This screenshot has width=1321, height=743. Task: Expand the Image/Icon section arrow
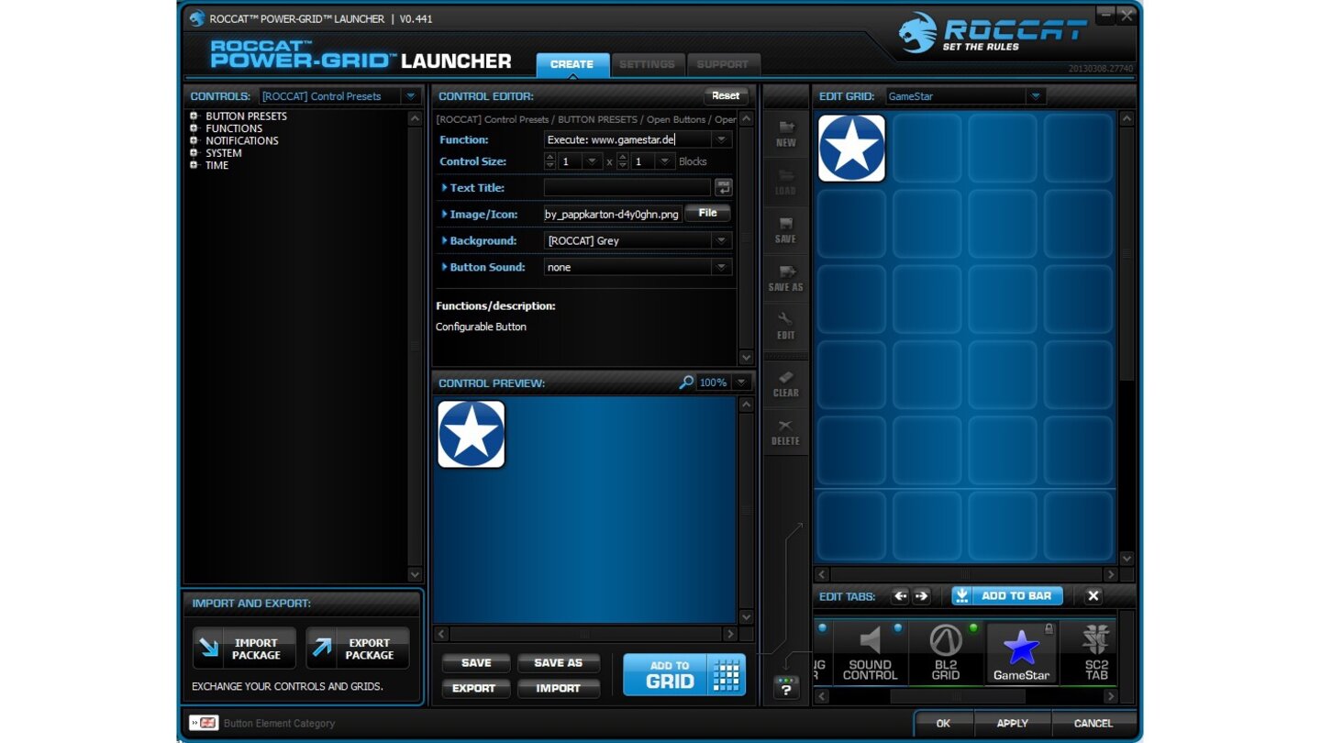[444, 214]
